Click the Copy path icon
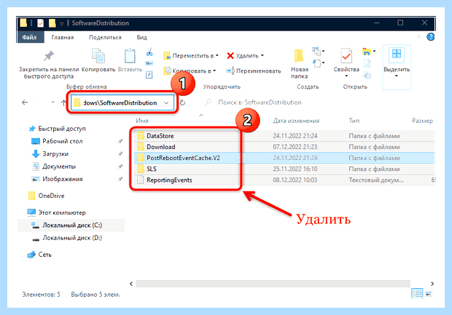Viewport: 452px width, 315px height. coord(149,63)
